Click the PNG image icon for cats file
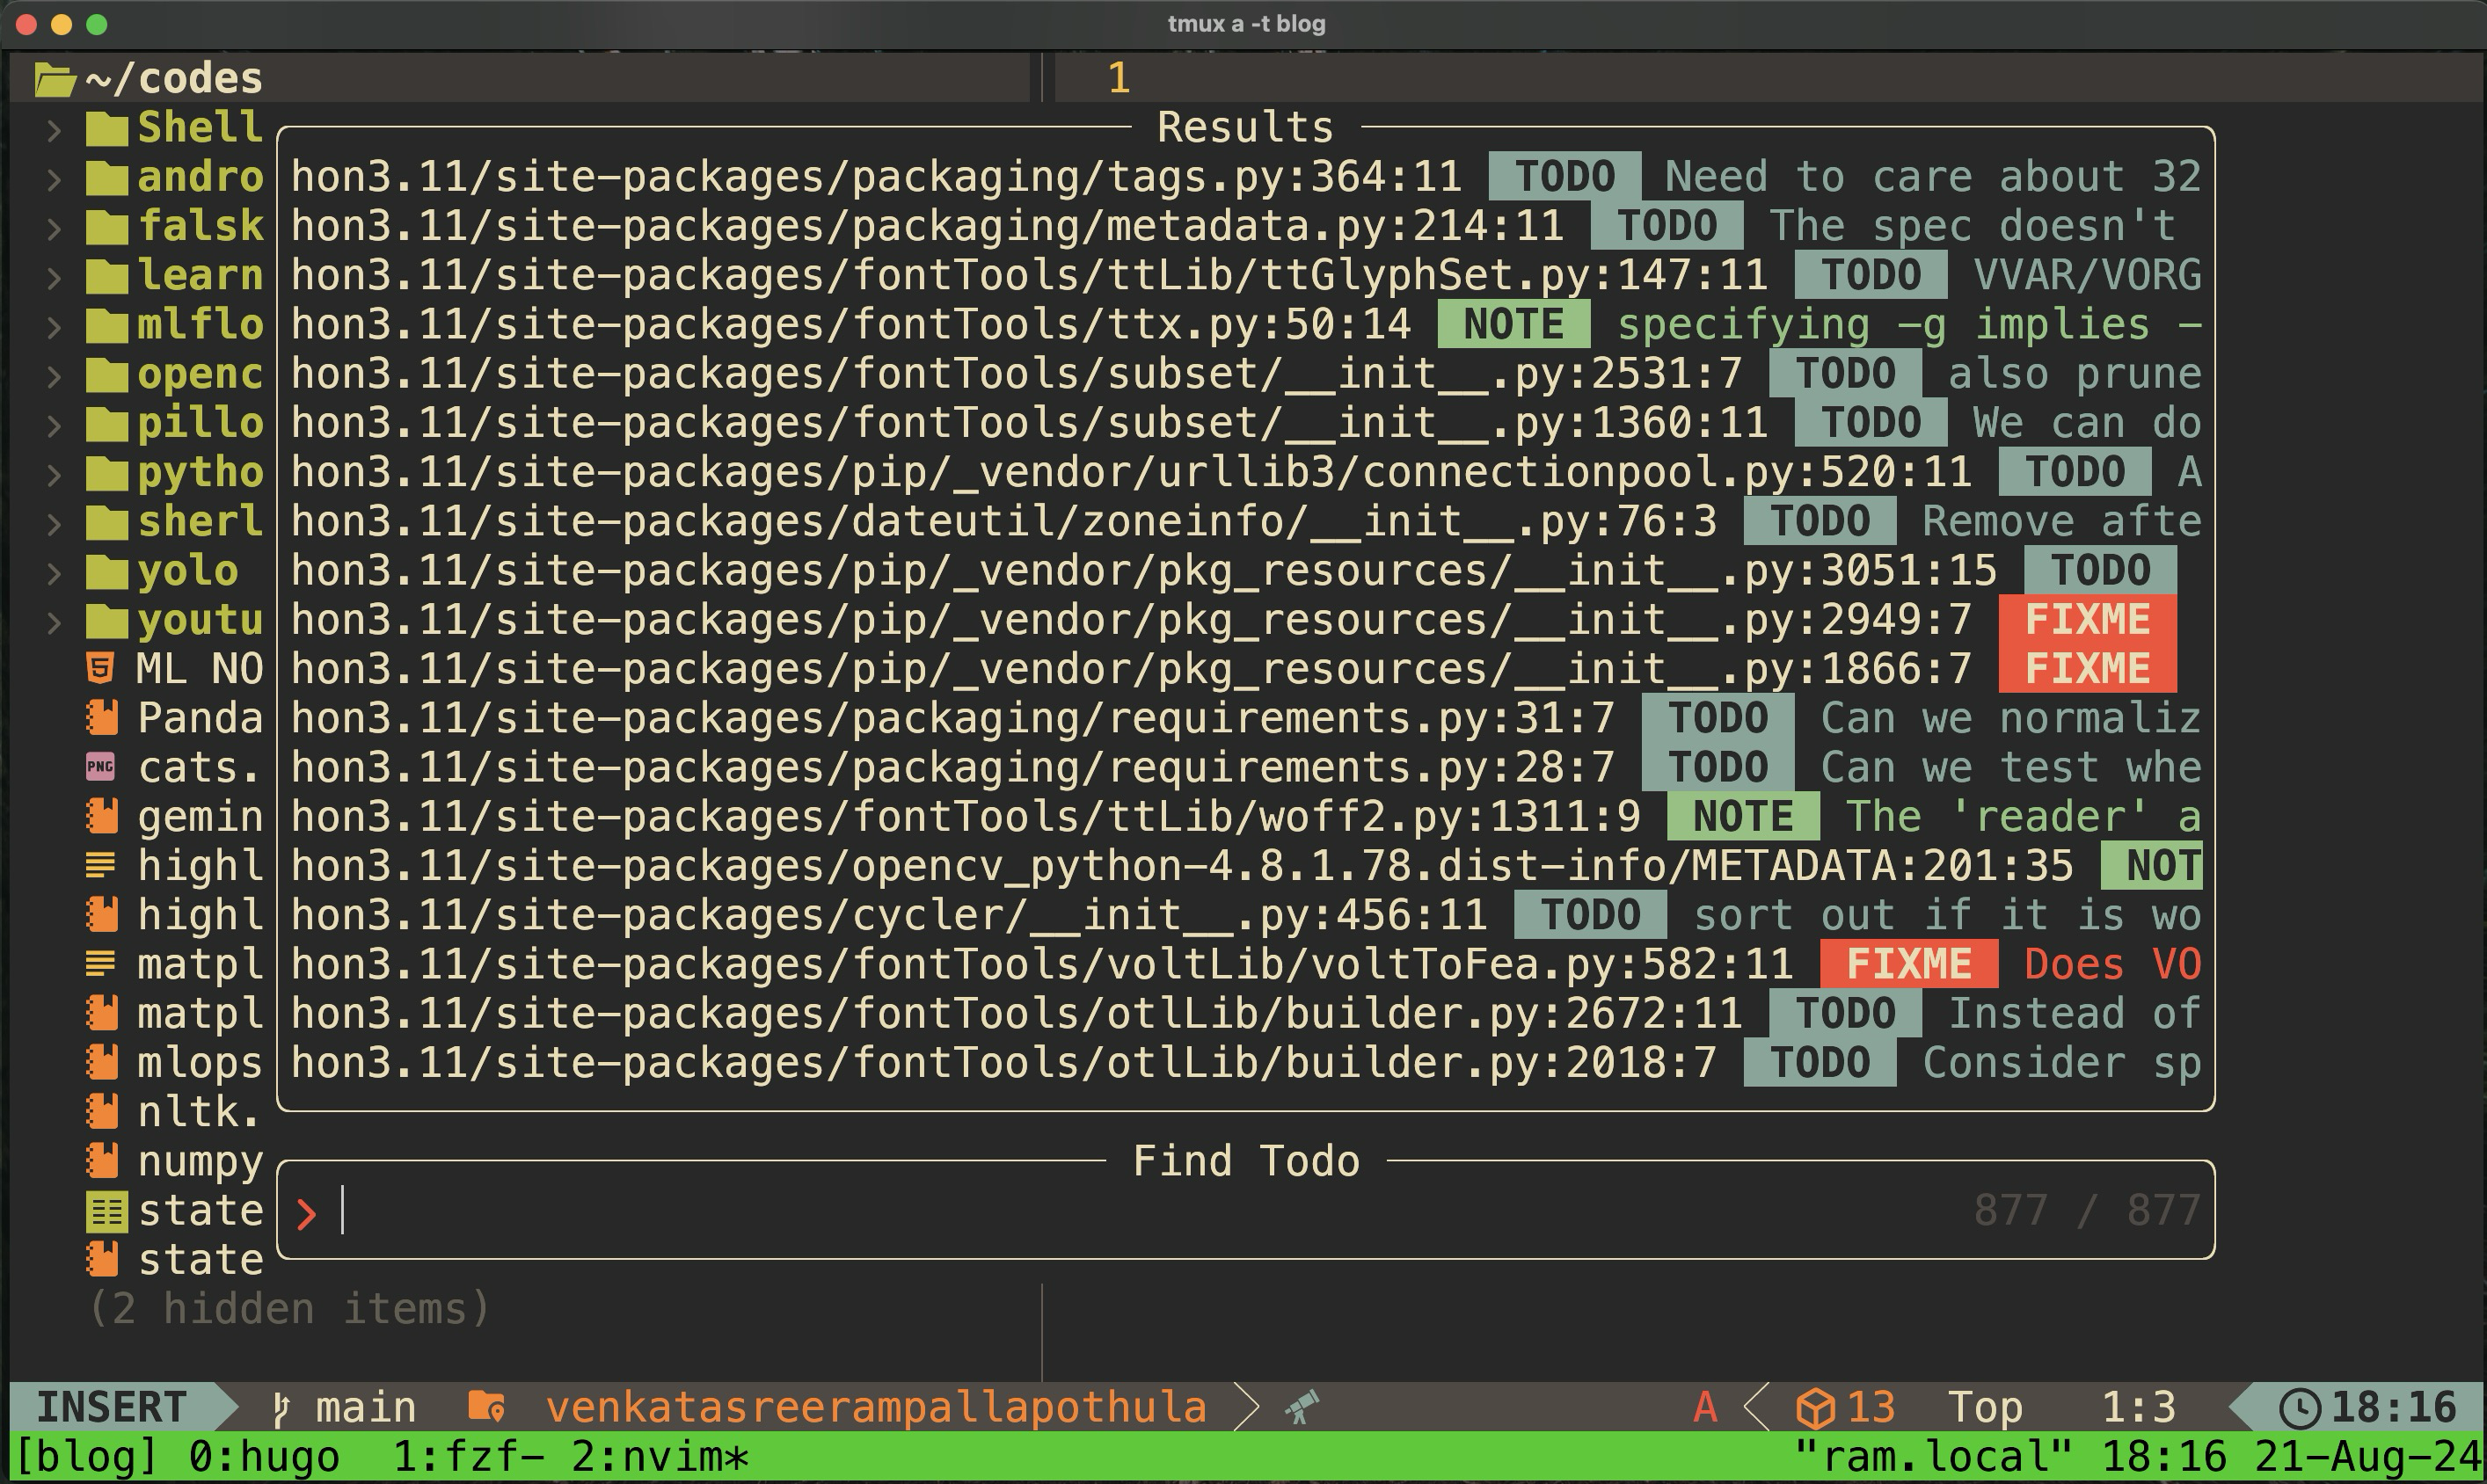Image resolution: width=2487 pixels, height=1484 pixels. 100,767
